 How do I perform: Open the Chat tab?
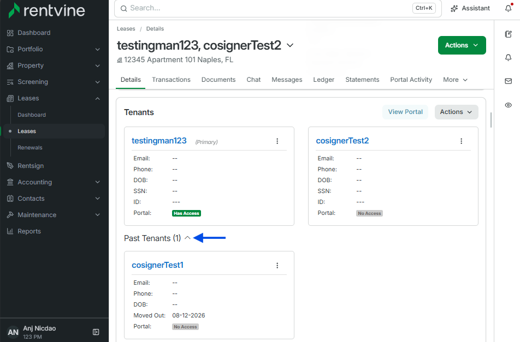pyautogui.click(x=253, y=80)
